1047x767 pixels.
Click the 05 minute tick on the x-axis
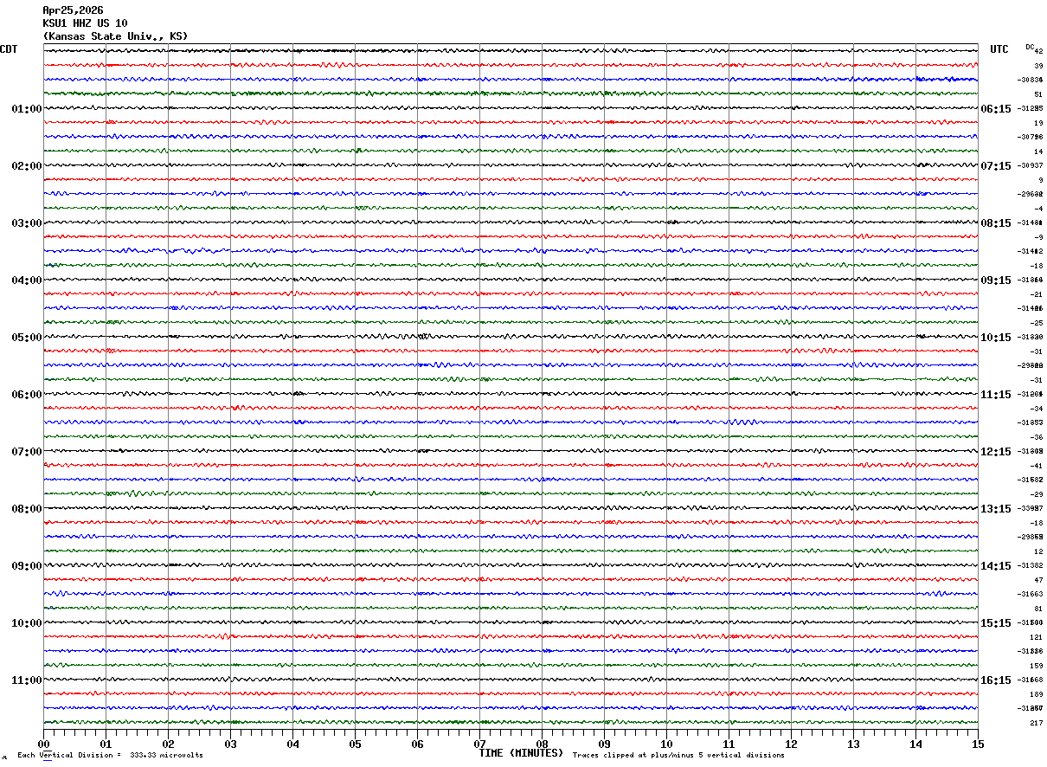pyautogui.click(x=355, y=744)
